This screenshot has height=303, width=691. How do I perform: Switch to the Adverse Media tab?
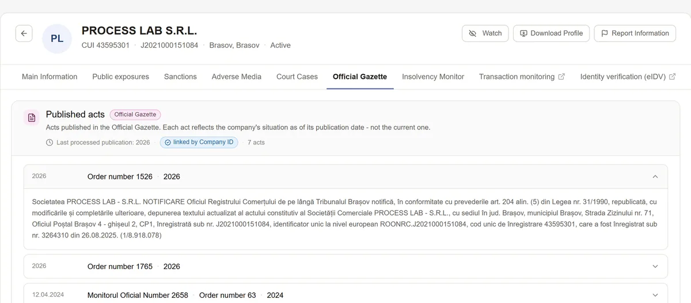point(237,76)
